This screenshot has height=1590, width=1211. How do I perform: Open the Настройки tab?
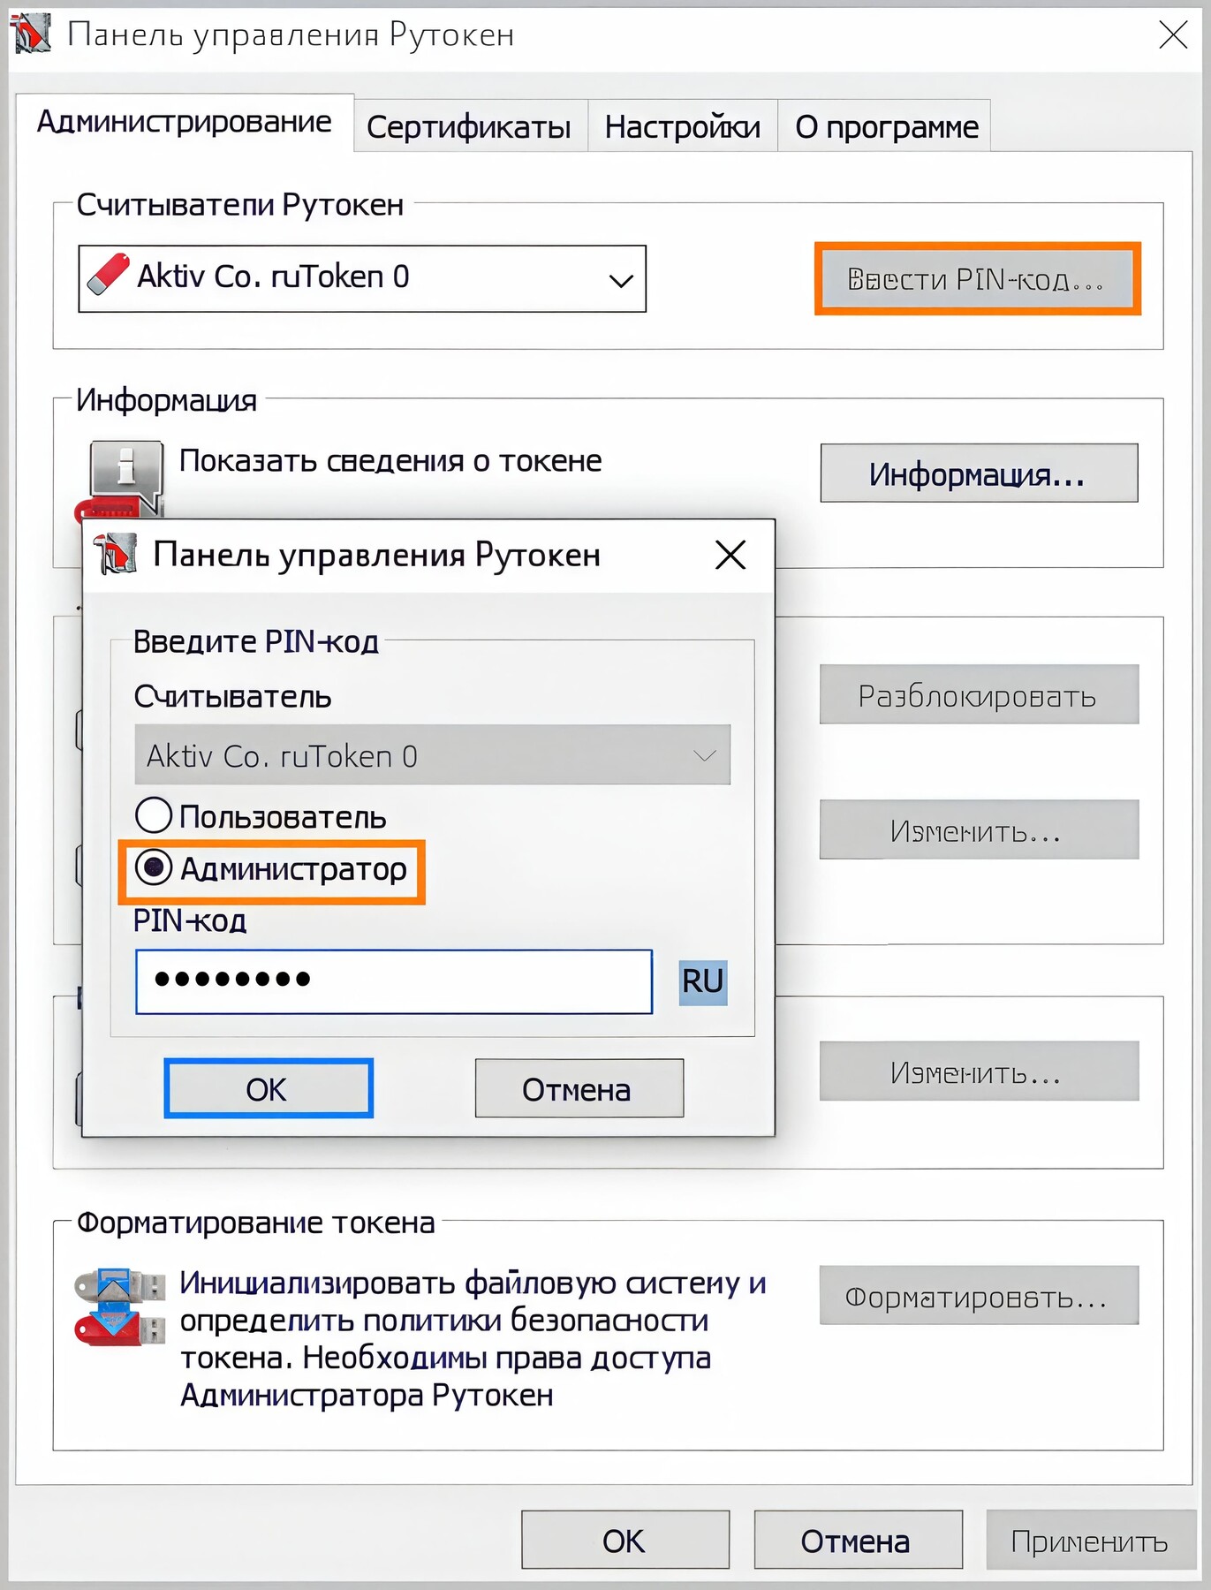pos(682,127)
